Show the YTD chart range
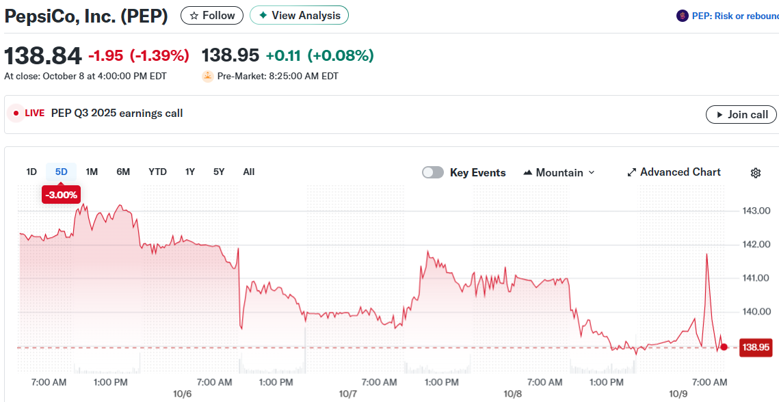This screenshot has height=402, width=779. [x=157, y=172]
